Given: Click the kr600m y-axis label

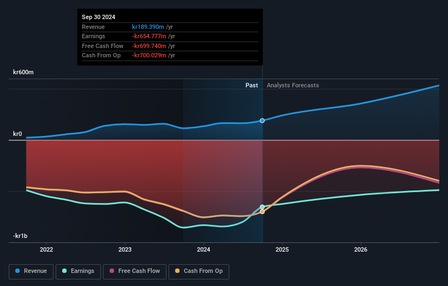Looking at the screenshot, I should (x=23, y=72).
